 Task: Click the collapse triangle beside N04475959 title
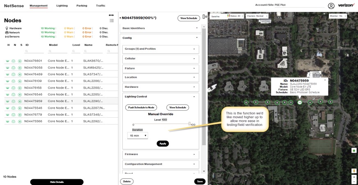[x=120, y=18]
